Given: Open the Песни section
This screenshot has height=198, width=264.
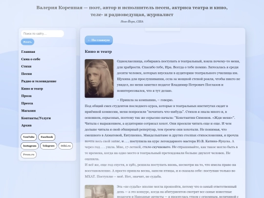Looking at the screenshot, I should [26, 74].
